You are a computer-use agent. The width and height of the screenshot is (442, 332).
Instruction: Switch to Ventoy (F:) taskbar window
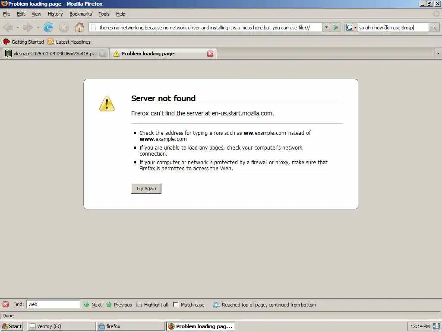[61, 326]
